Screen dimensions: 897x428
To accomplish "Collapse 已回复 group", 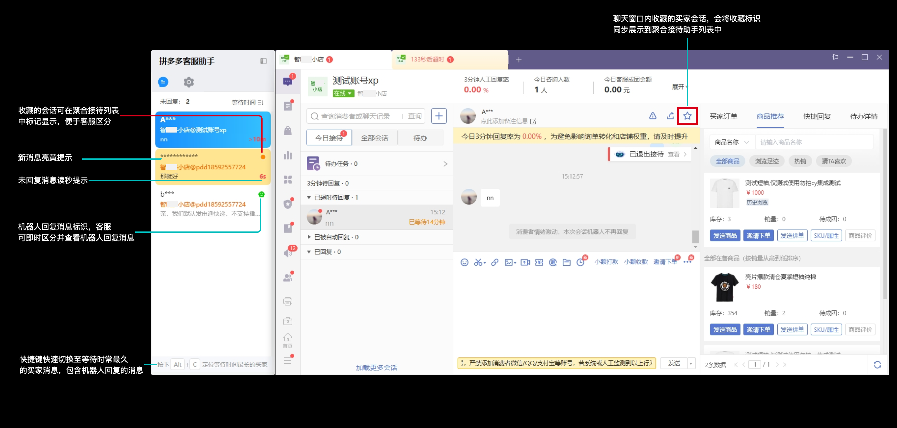I will tap(308, 252).
